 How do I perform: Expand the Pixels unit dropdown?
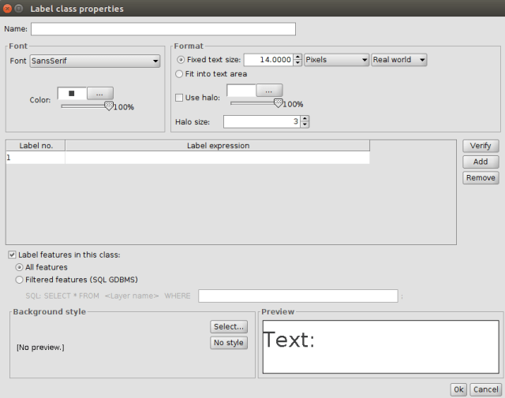click(336, 60)
